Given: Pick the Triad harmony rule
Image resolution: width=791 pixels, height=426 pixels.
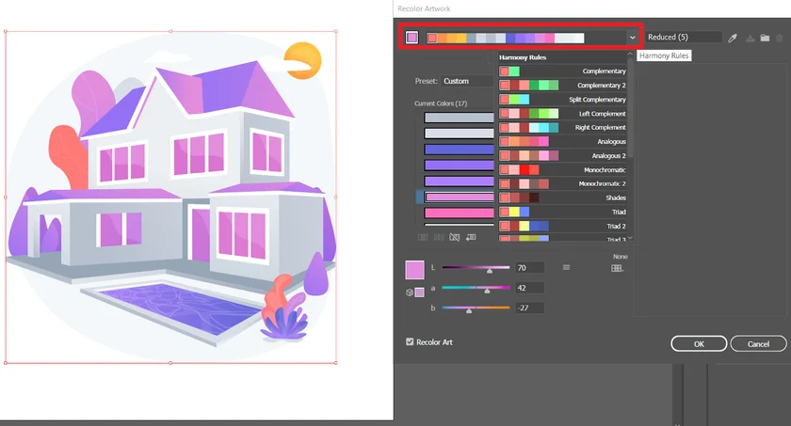Looking at the screenshot, I should (563, 213).
